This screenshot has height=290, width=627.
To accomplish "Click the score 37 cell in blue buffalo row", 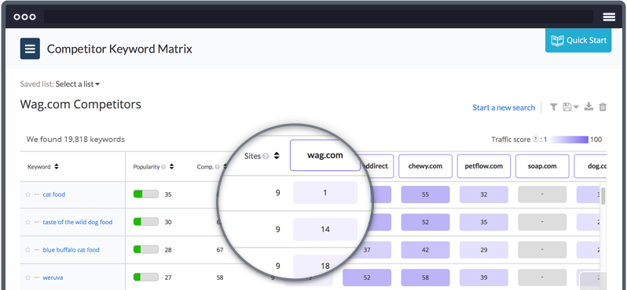I will (367, 250).
